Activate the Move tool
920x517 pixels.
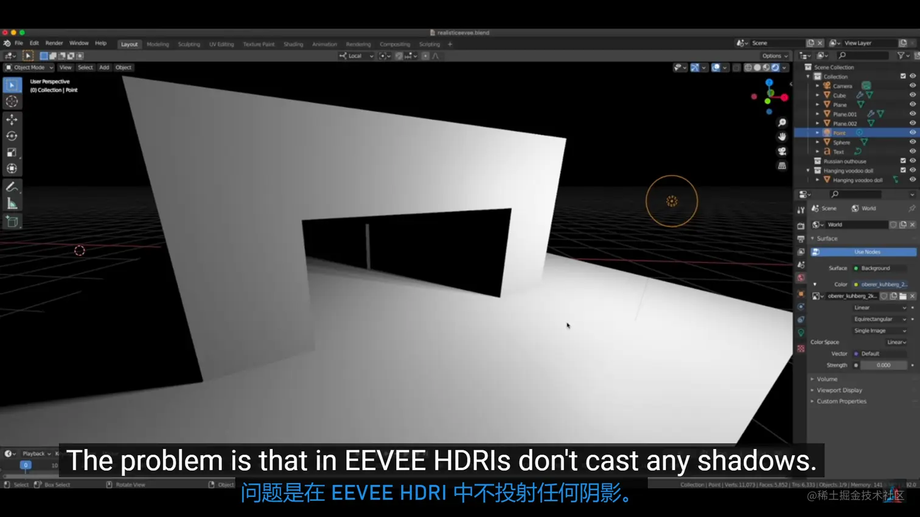(12, 120)
